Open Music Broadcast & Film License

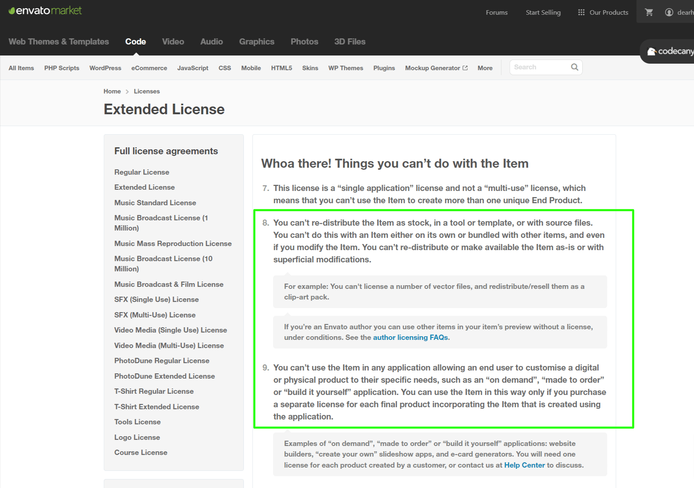[169, 284]
